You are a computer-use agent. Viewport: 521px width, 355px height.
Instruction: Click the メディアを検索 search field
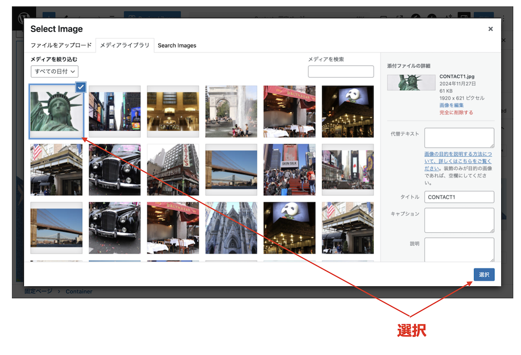point(341,71)
